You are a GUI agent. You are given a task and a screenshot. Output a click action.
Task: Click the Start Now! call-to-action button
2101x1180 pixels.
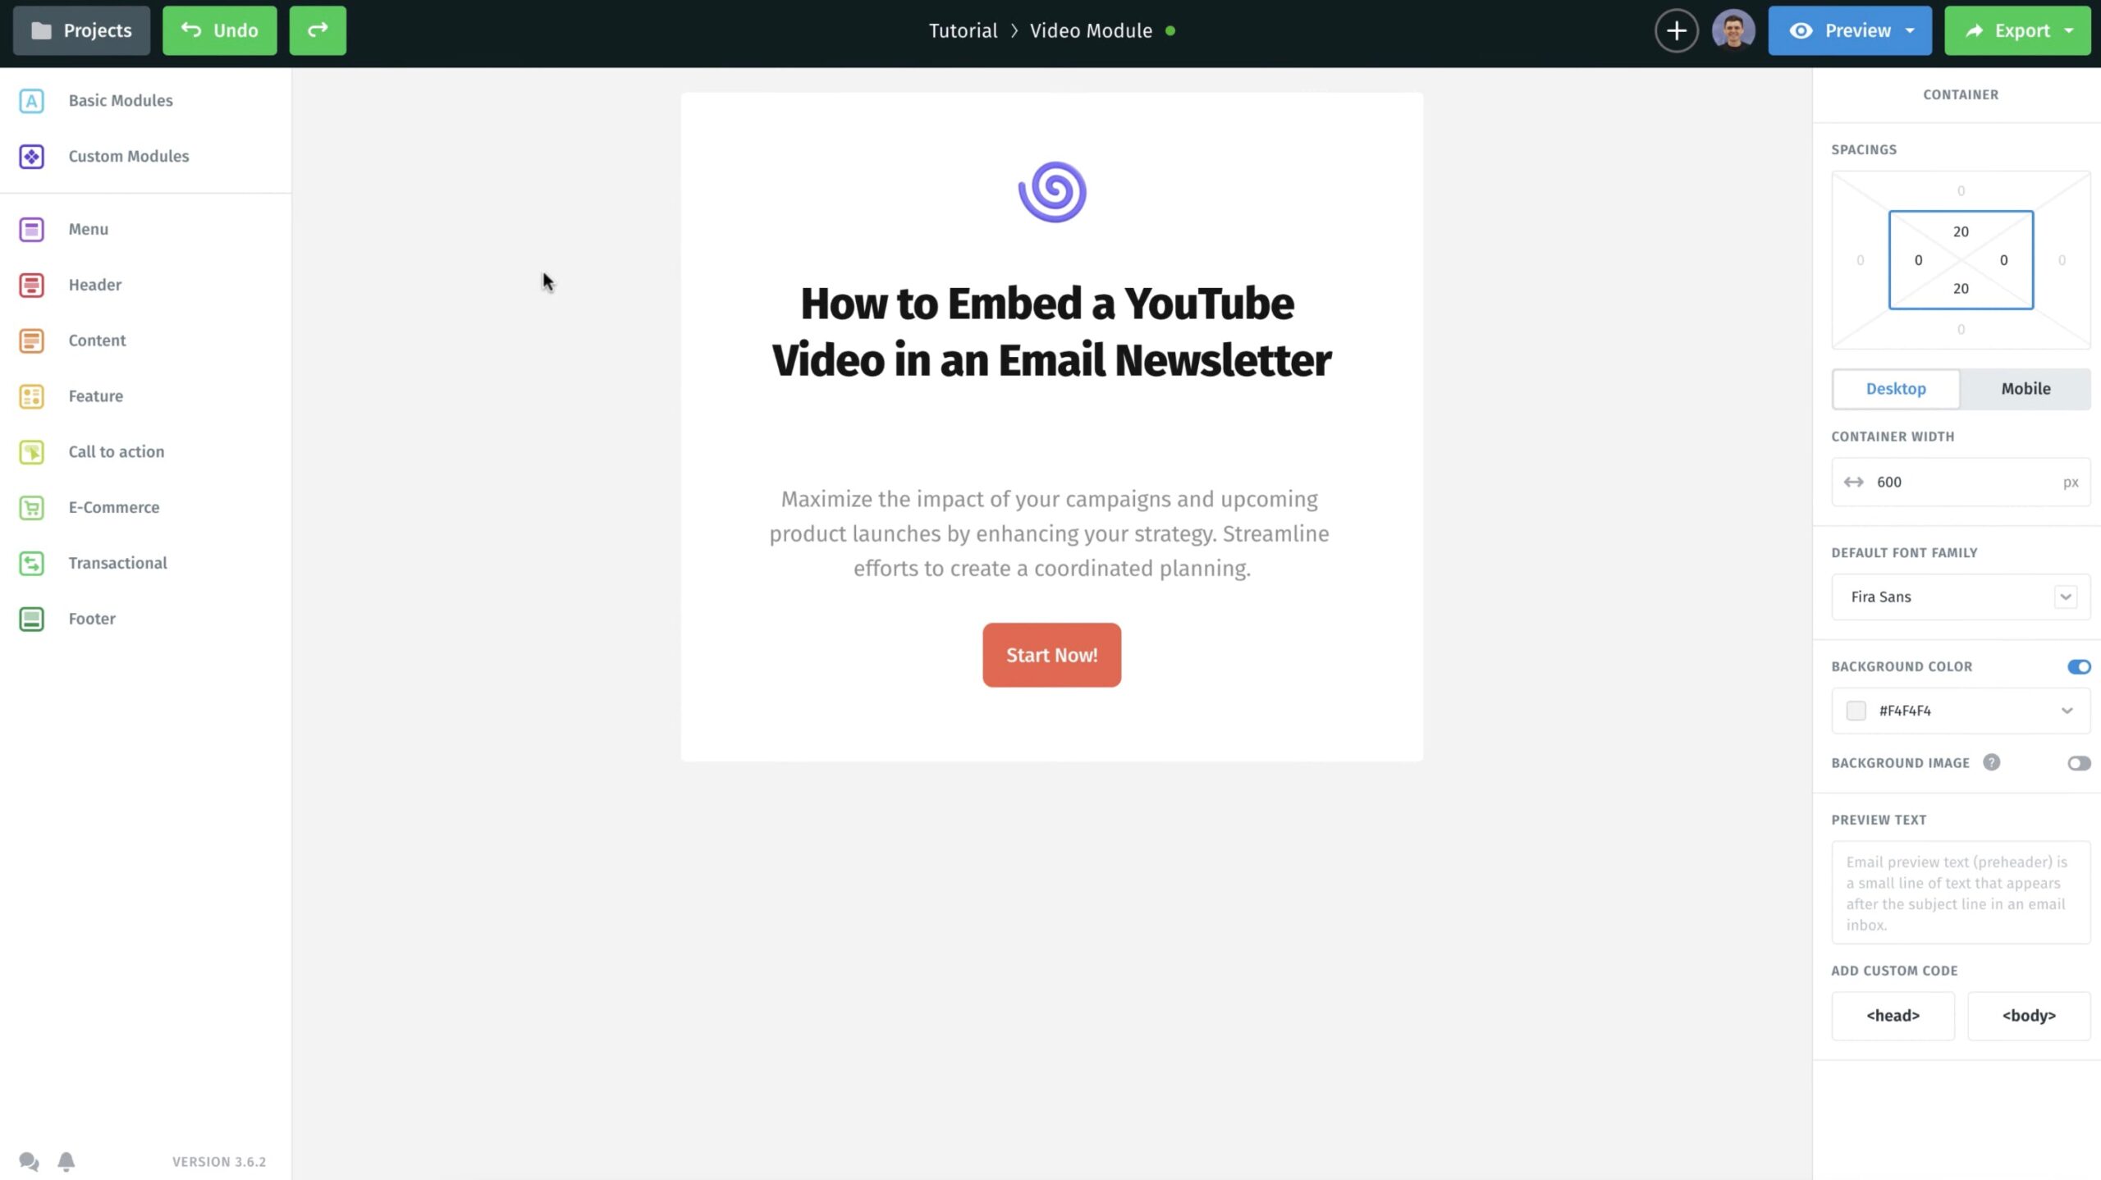[x=1052, y=655]
